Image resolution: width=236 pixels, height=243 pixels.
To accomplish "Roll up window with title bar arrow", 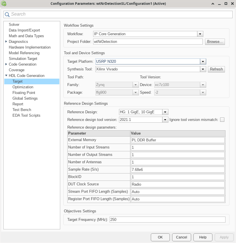I will (x=213, y=4).
